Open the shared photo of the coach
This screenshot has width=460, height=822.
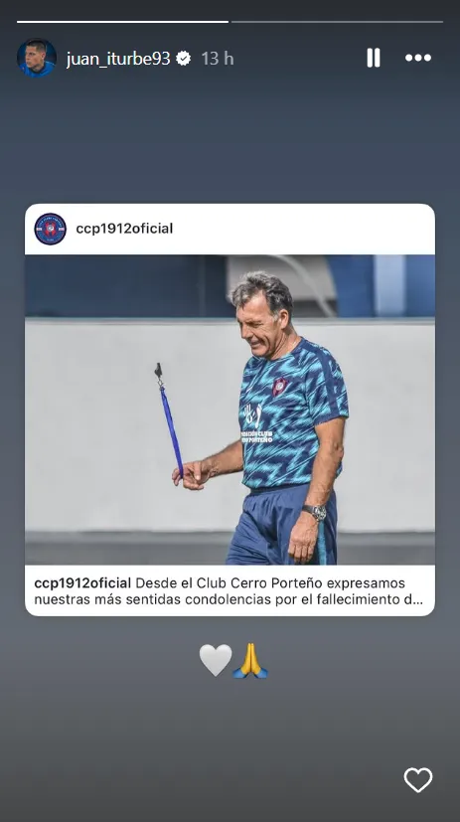click(x=230, y=410)
